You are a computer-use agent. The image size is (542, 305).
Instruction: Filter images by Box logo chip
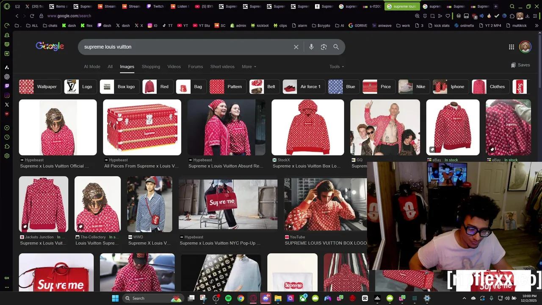[119, 86]
